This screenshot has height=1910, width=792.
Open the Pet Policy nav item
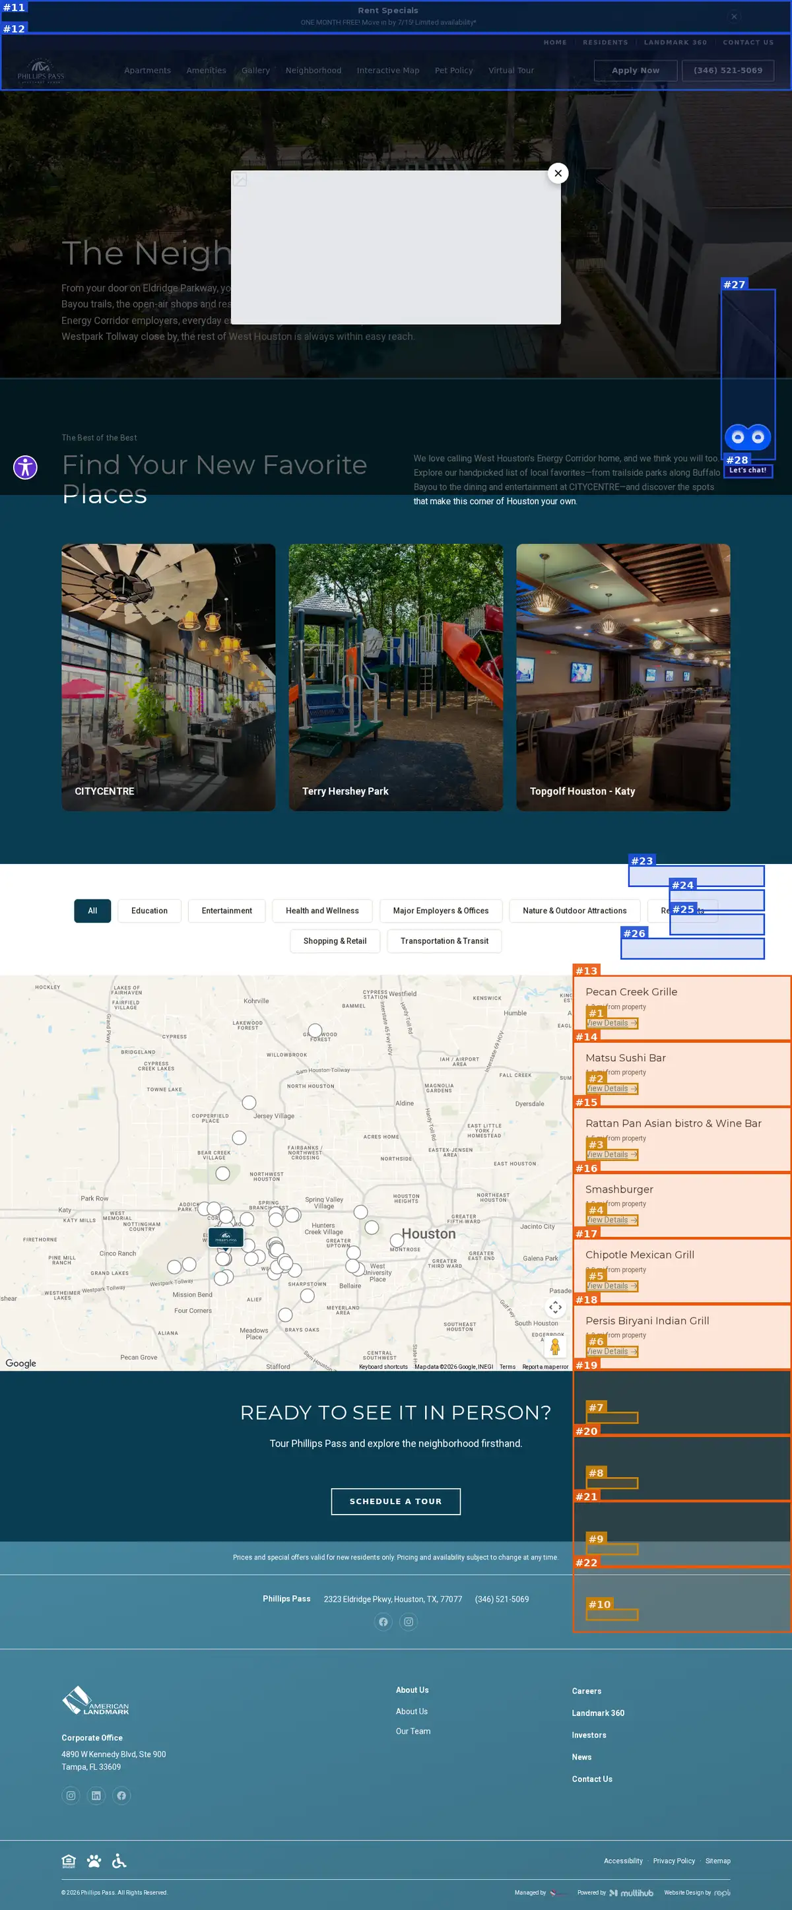click(x=454, y=71)
